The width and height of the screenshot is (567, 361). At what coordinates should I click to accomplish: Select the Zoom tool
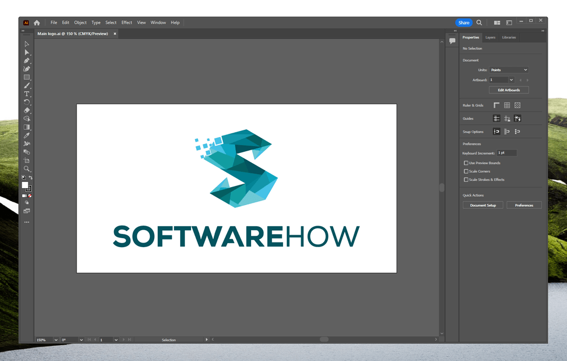[27, 169]
